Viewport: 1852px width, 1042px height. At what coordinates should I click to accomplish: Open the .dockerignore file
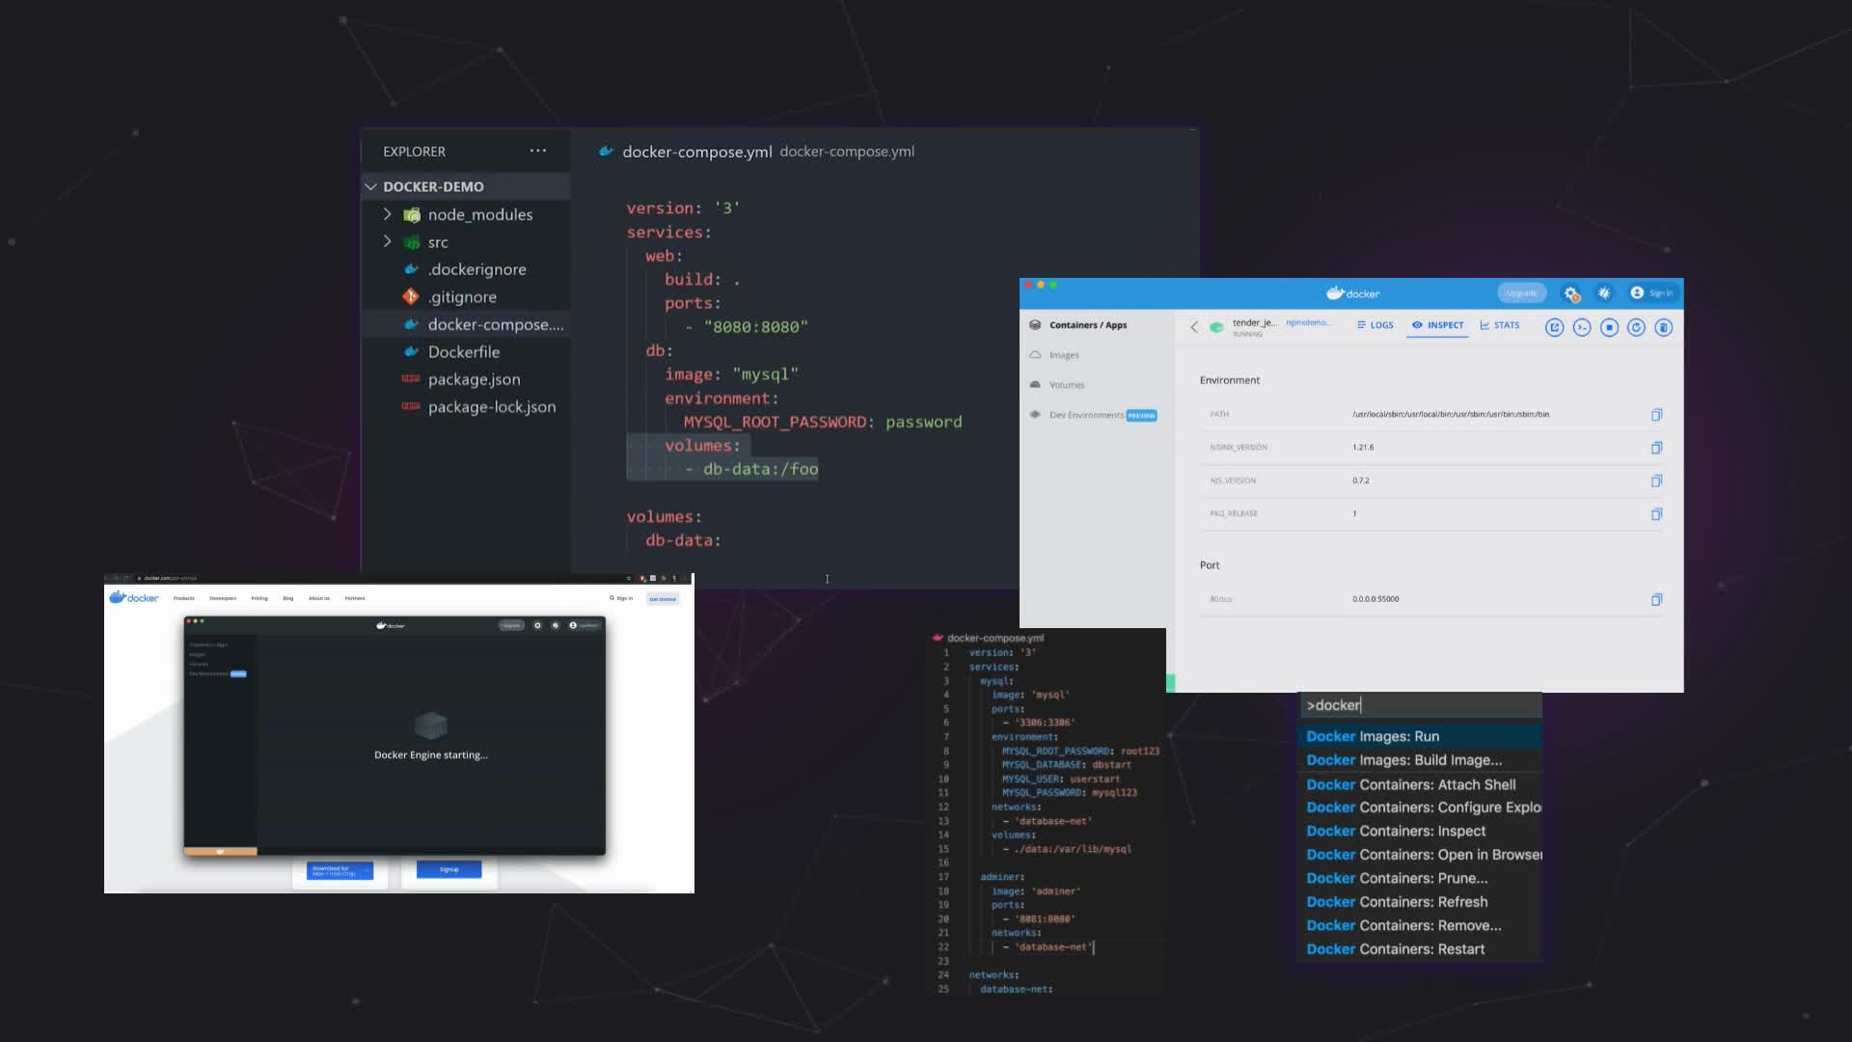click(477, 269)
